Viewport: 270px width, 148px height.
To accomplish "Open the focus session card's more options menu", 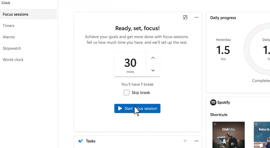I will coord(196,17).
